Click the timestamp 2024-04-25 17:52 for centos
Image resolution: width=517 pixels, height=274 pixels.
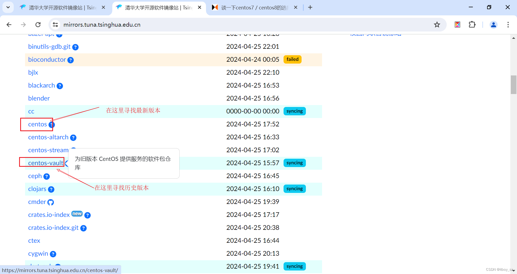click(x=253, y=124)
